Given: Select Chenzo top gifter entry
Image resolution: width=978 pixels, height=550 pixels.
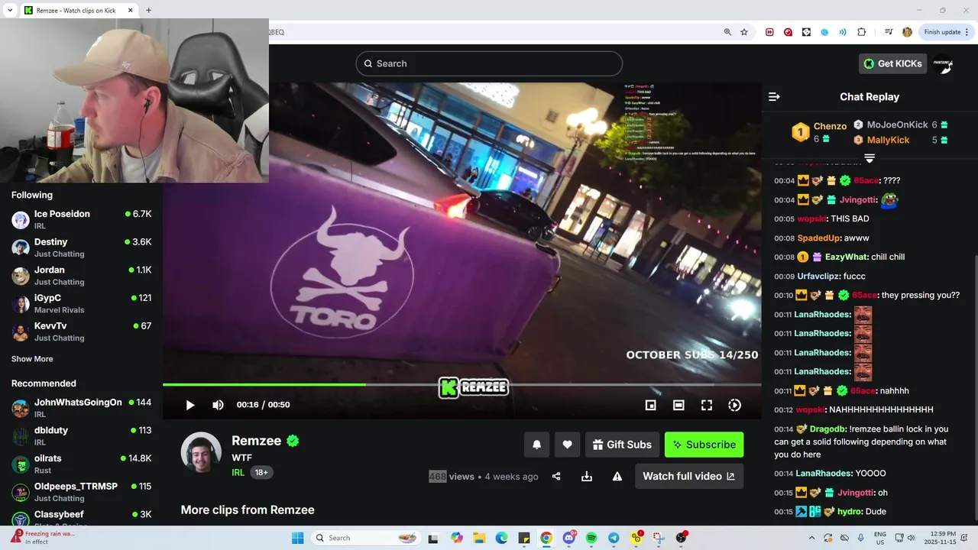Looking at the screenshot, I should [819, 132].
